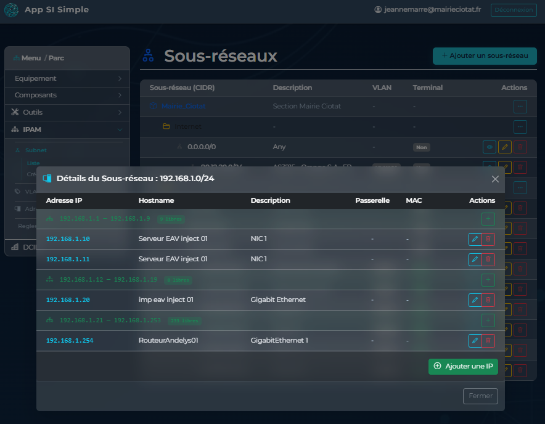This screenshot has height=424, width=545.
Task: Click the Fermer button
Action: [x=480, y=396]
